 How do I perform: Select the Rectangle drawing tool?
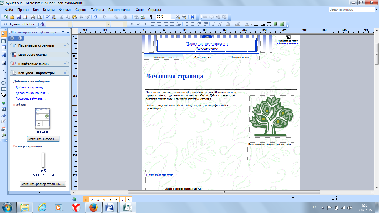(x=4, y=89)
